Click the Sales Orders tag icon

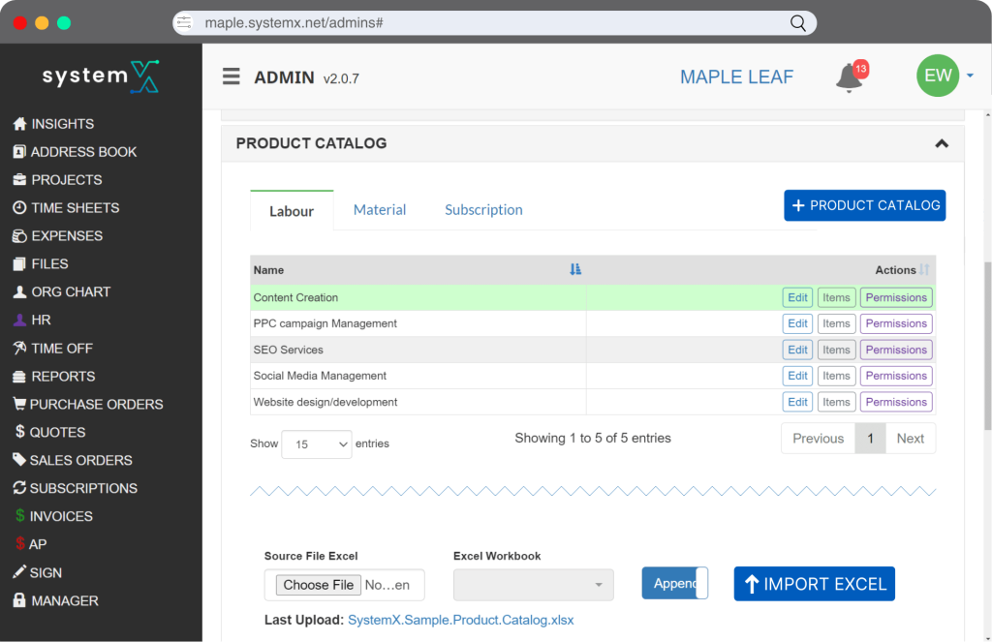(x=19, y=461)
